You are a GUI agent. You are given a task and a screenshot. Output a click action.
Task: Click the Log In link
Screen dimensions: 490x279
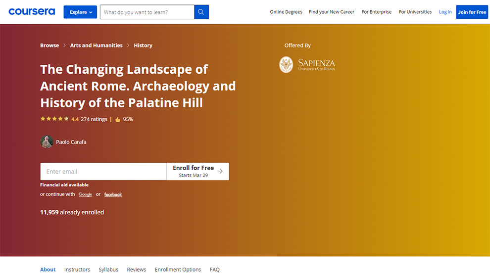point(445,12)
